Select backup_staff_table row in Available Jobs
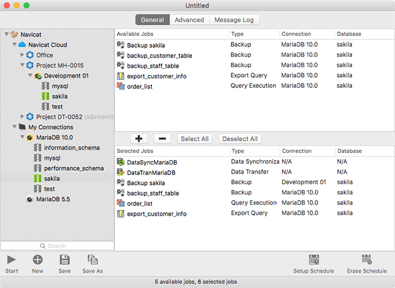395x288 pixels. (x=254, y=65)
